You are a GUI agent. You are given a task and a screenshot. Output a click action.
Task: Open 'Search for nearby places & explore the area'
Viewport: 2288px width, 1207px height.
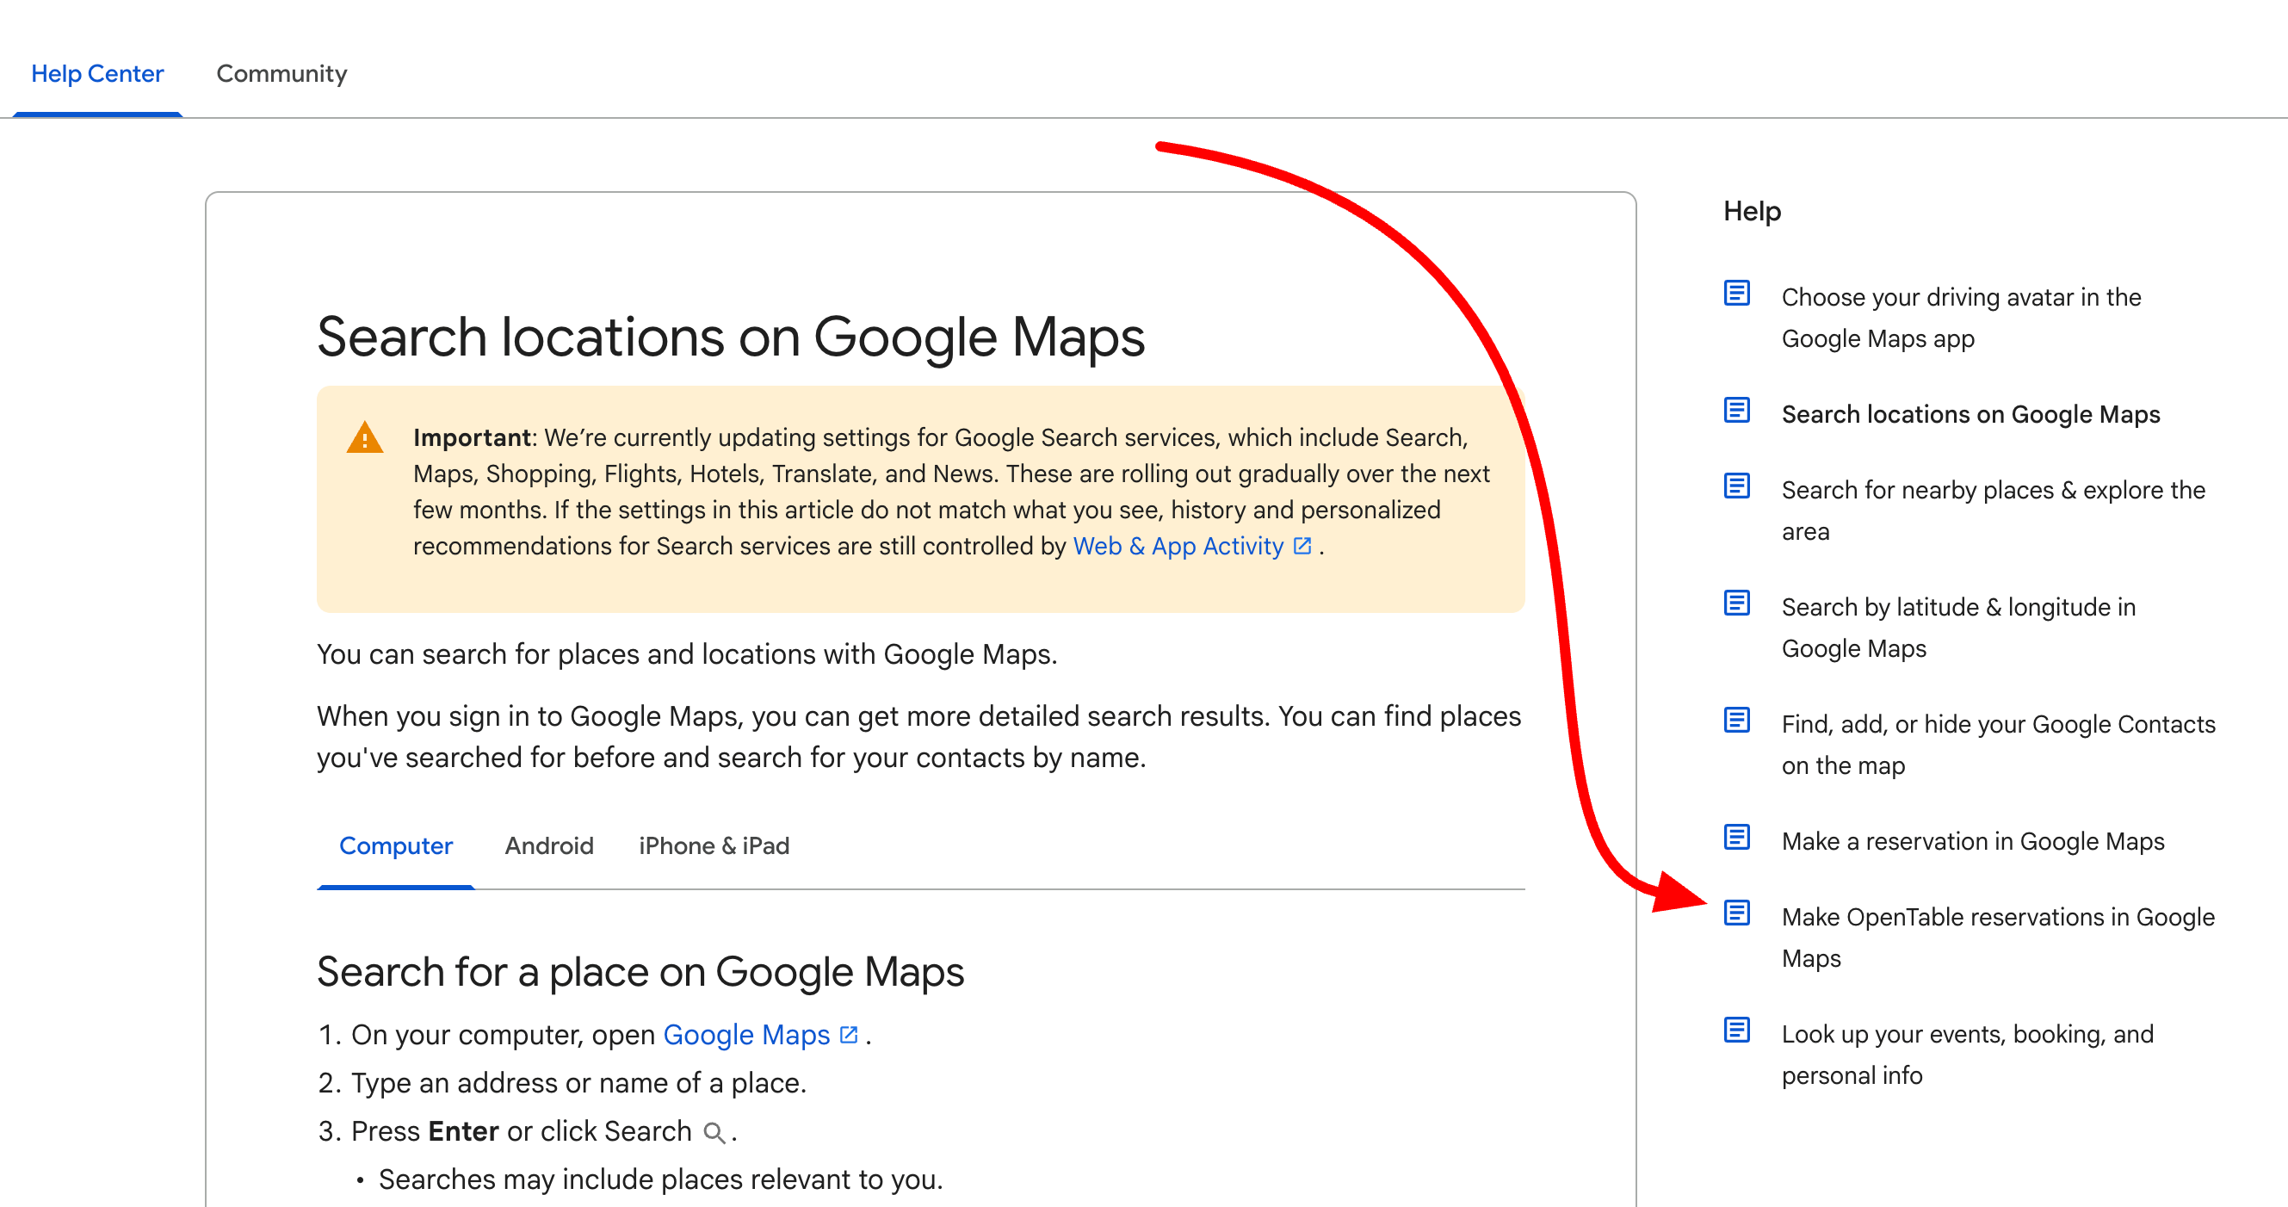(x=1993, y=511)
